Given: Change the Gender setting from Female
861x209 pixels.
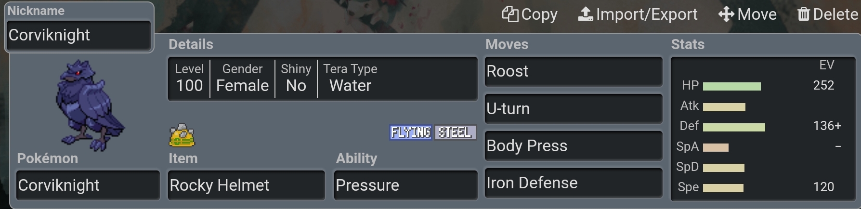Looking at the screenshot, I should [x=242, y=78].
